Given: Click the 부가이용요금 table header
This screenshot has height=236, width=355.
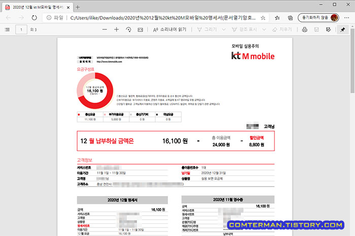Looking at the screenshot, I should (116, 114).
